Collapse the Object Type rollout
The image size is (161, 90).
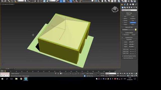click(x=129, y=13)
